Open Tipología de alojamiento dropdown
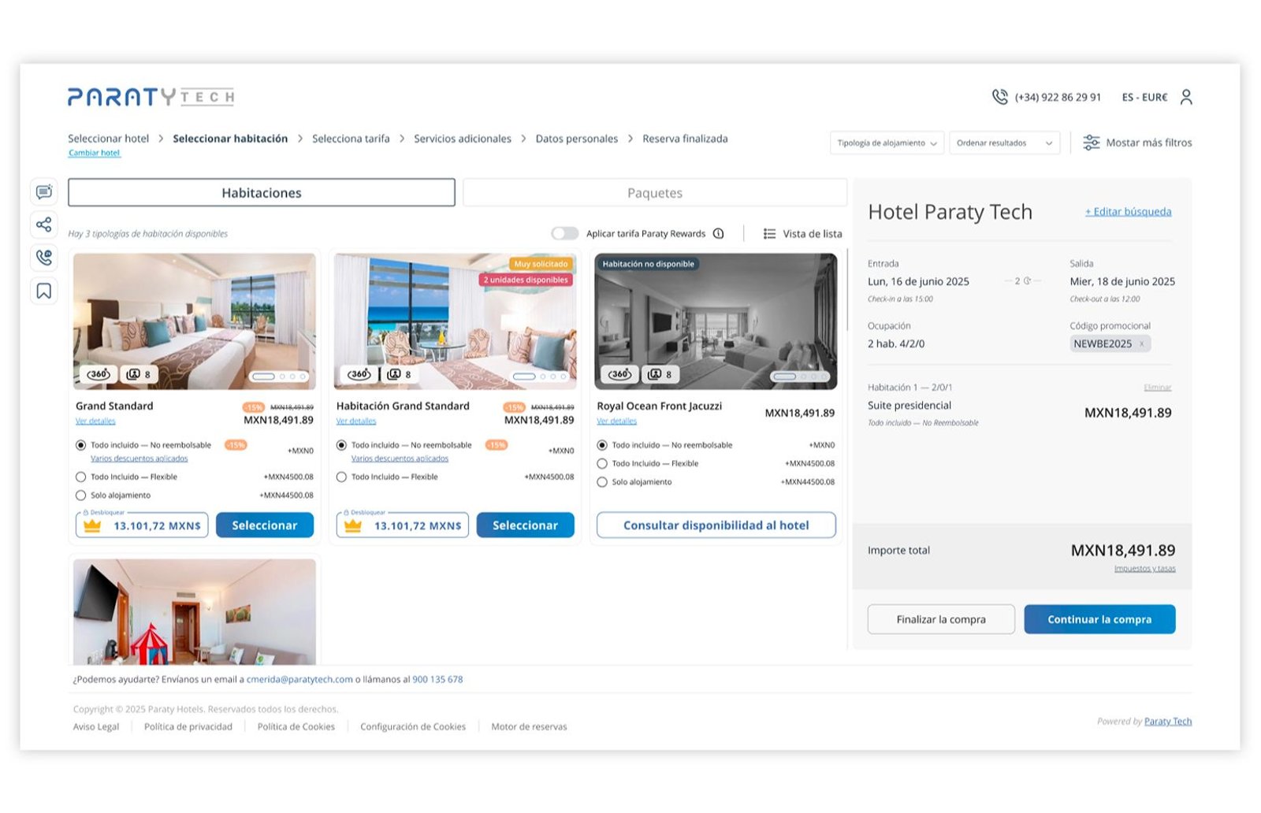This screenshot has width=1261, height=813. coord(887,143)
